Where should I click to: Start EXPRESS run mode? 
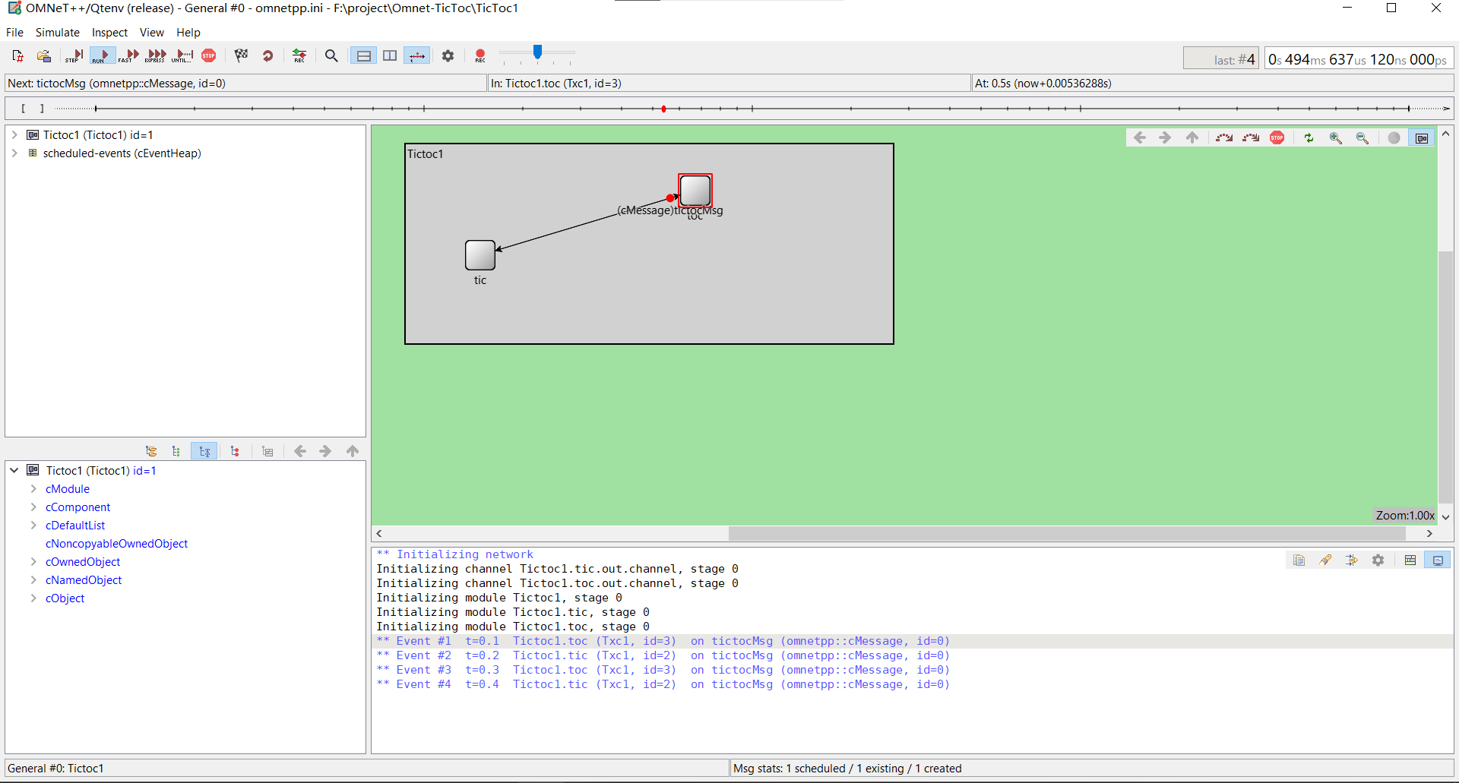pyautogui.click(x=156, y=55)
